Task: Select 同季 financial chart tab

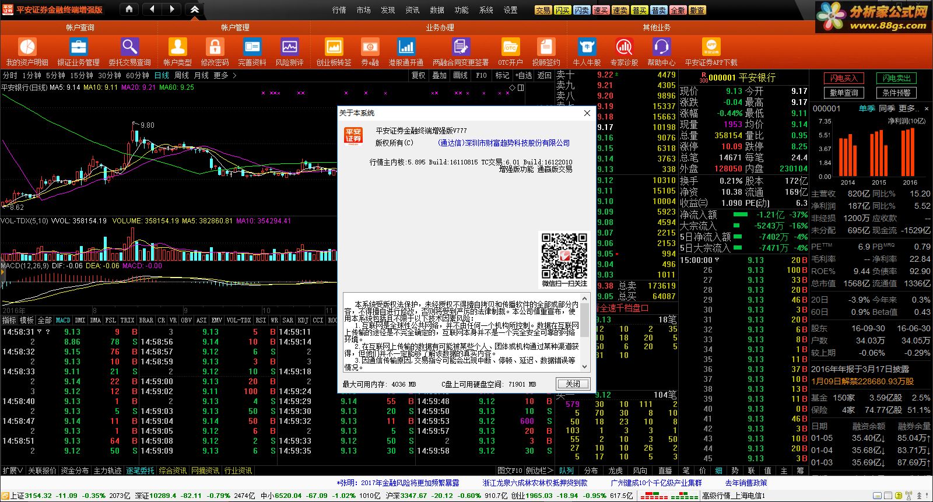Action: 887,108
